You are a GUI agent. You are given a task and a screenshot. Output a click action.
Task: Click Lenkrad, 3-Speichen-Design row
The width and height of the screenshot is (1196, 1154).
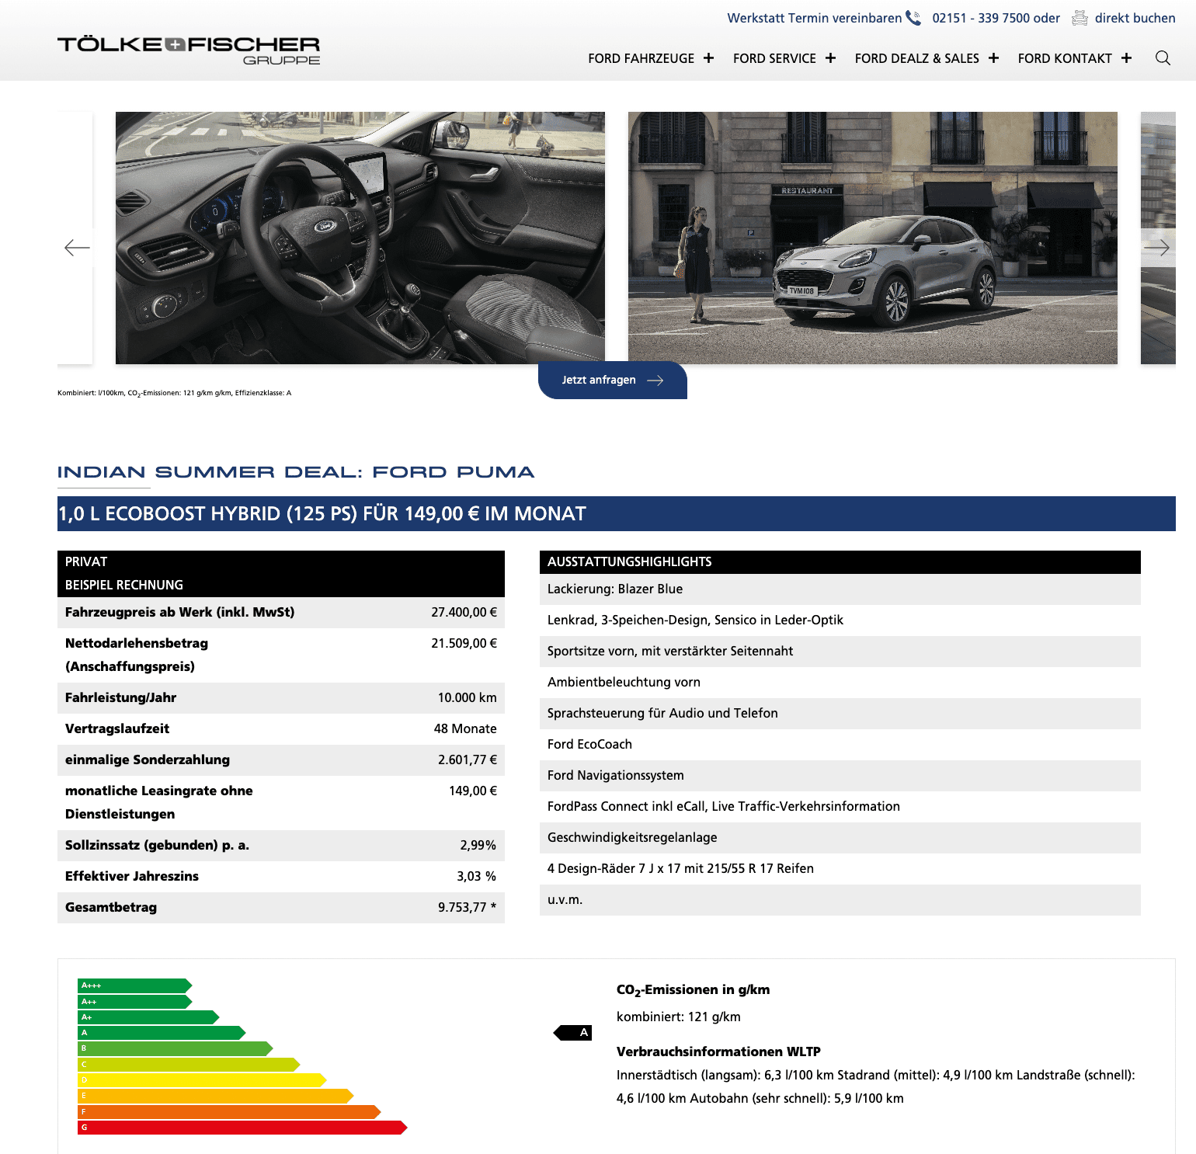[x=840, y=620]
